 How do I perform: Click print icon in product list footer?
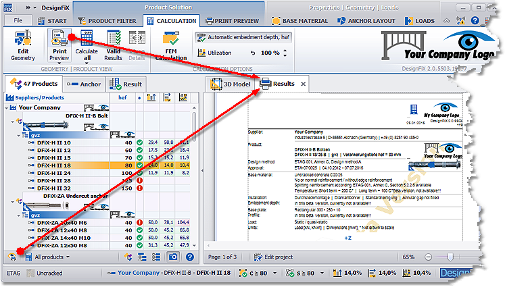pyautogui.click(x=13, y=257)
